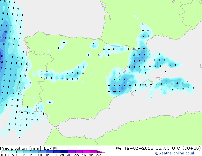The height and width of the screenshot is (156, 202).
Task: Click the '7' rainfall value over the Atlantic
Action: tap(3, 50)
